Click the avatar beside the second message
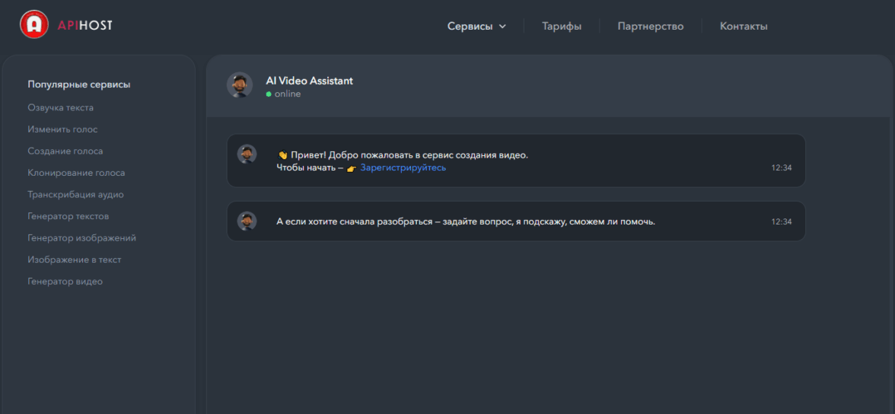Screen dimensions: 895x414 247,221
